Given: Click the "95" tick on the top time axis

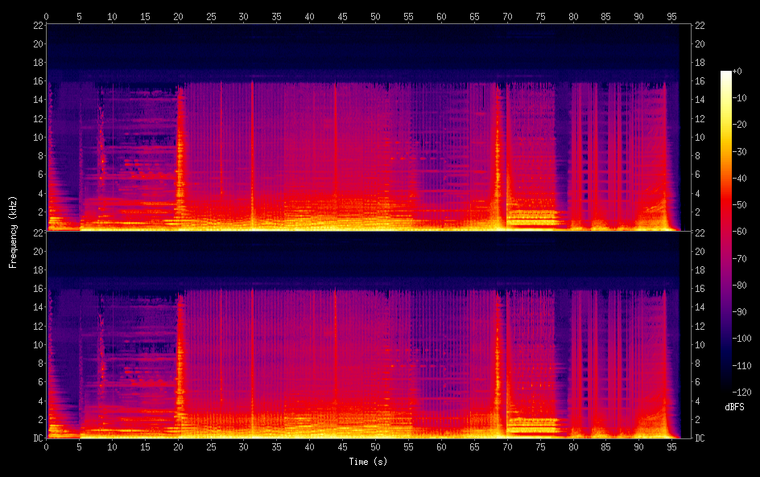Looking at the screenshot, I should pyautogui.click(x=671, y=16).
